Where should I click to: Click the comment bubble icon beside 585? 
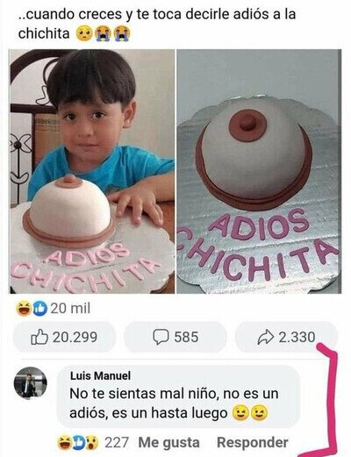161,337
